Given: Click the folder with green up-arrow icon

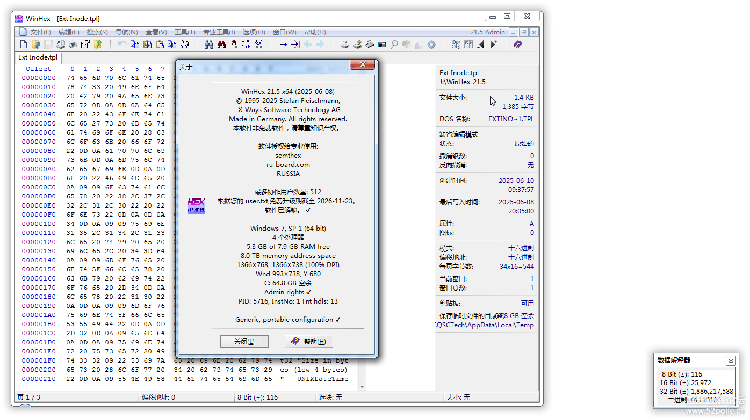Looking at the screenshot, I should [98, 45].
